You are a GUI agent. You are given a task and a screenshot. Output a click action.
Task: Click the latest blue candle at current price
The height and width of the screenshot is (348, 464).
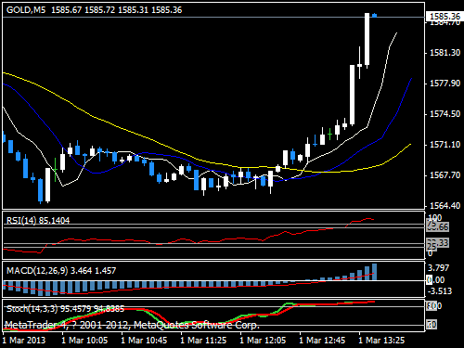coord(374,16)
